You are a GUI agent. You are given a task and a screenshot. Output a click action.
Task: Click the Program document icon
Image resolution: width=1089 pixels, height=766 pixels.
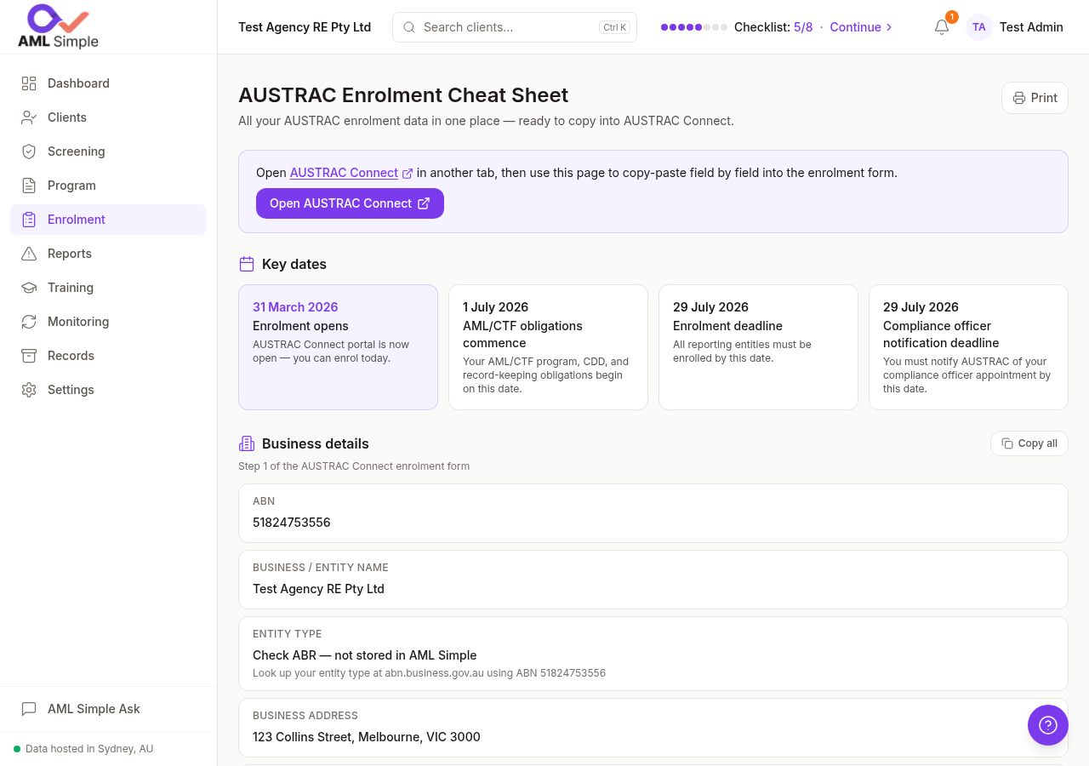(29, 186)
